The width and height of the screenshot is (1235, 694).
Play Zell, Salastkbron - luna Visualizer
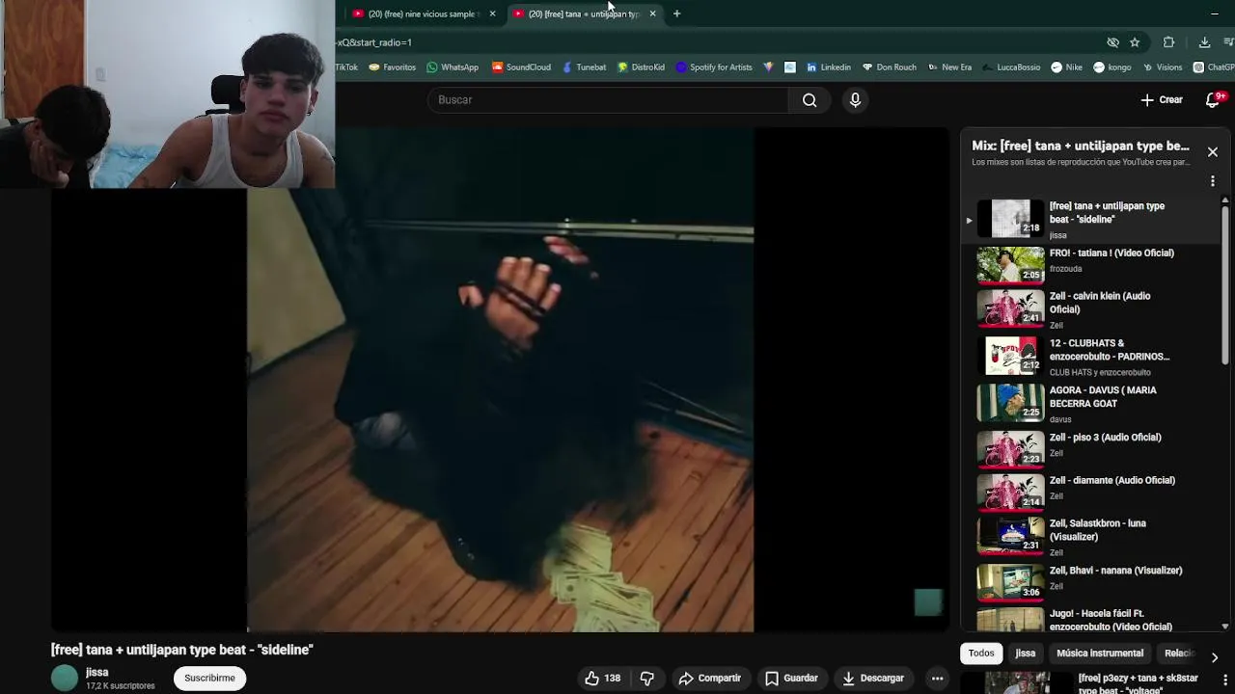[1093, 537]
